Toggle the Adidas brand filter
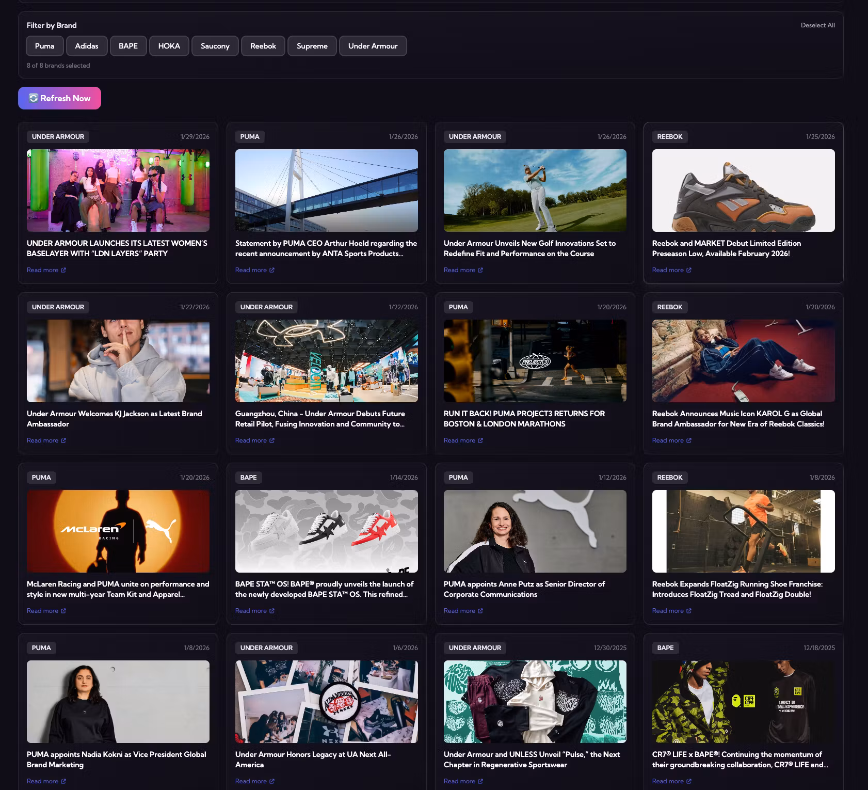This screenshot has height=790, width=868. (x=87, y=46)
